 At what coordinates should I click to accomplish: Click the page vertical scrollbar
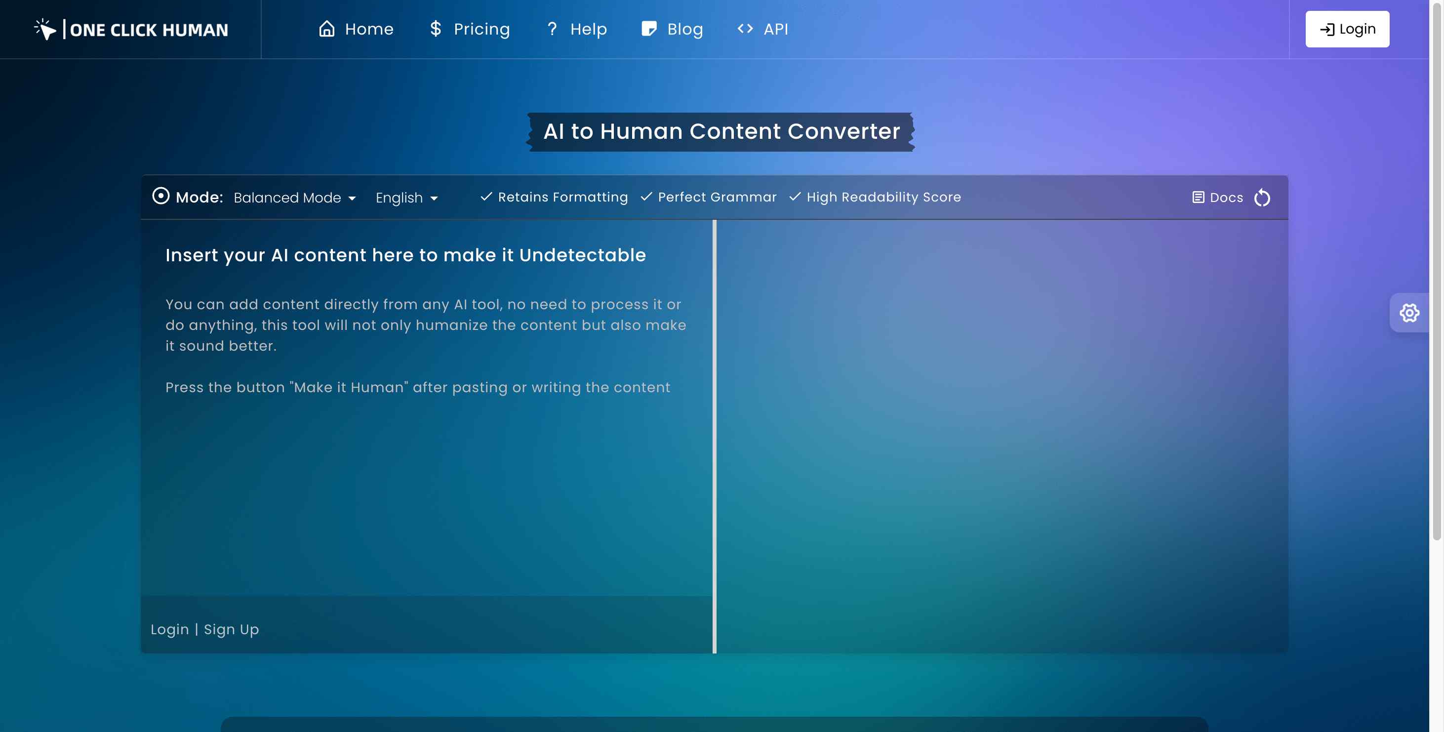[1436, 272]
